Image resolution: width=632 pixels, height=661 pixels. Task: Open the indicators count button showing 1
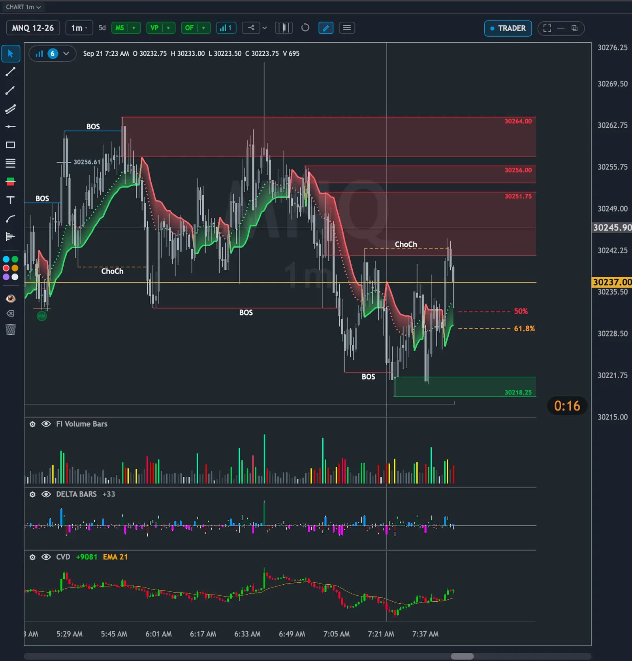pos(226,28)
